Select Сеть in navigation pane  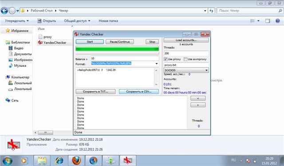pos(12,100)
